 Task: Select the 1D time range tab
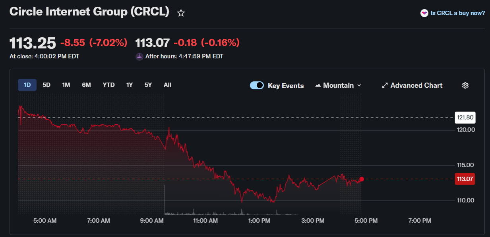(x=27, y=85)
